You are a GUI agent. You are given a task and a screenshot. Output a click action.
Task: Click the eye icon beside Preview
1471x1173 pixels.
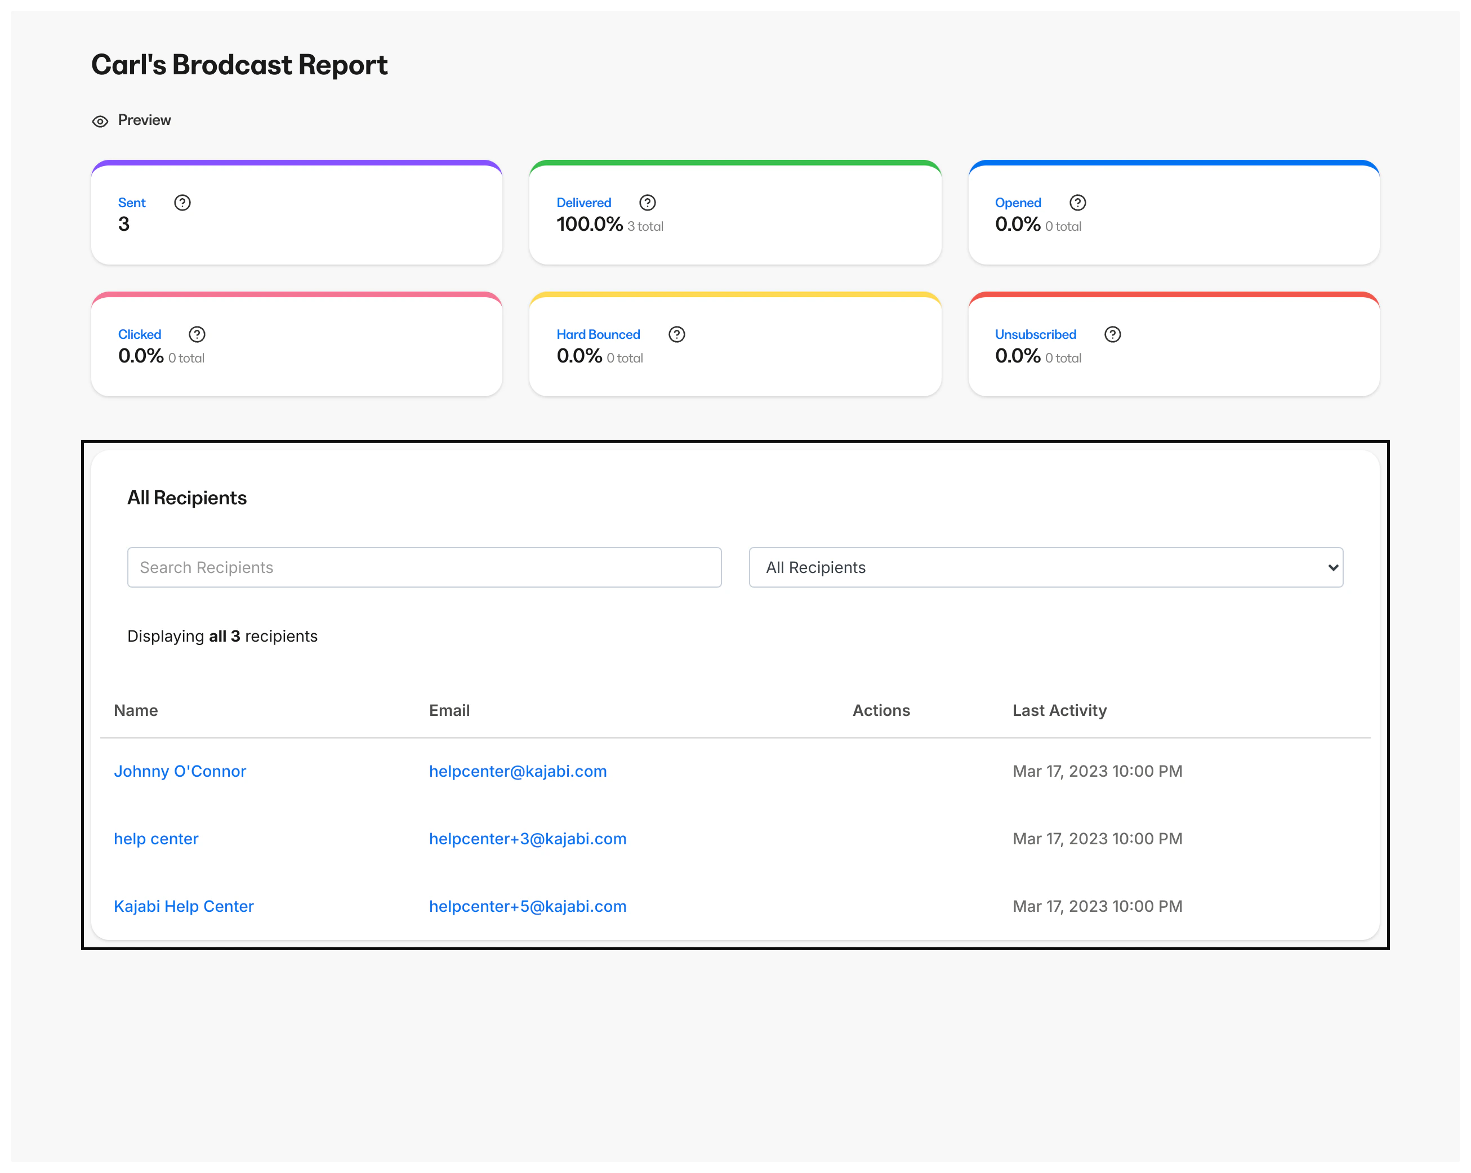(x=100, y=122)
